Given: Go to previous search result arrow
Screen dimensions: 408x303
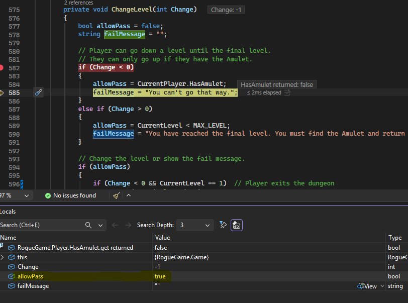Looking at the screenshot, I should (x=115, y=225).
